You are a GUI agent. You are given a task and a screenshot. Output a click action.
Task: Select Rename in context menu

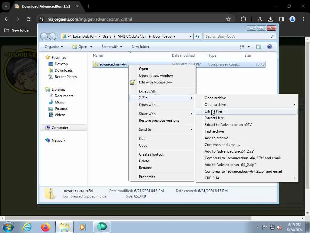[x=162, y=167]
